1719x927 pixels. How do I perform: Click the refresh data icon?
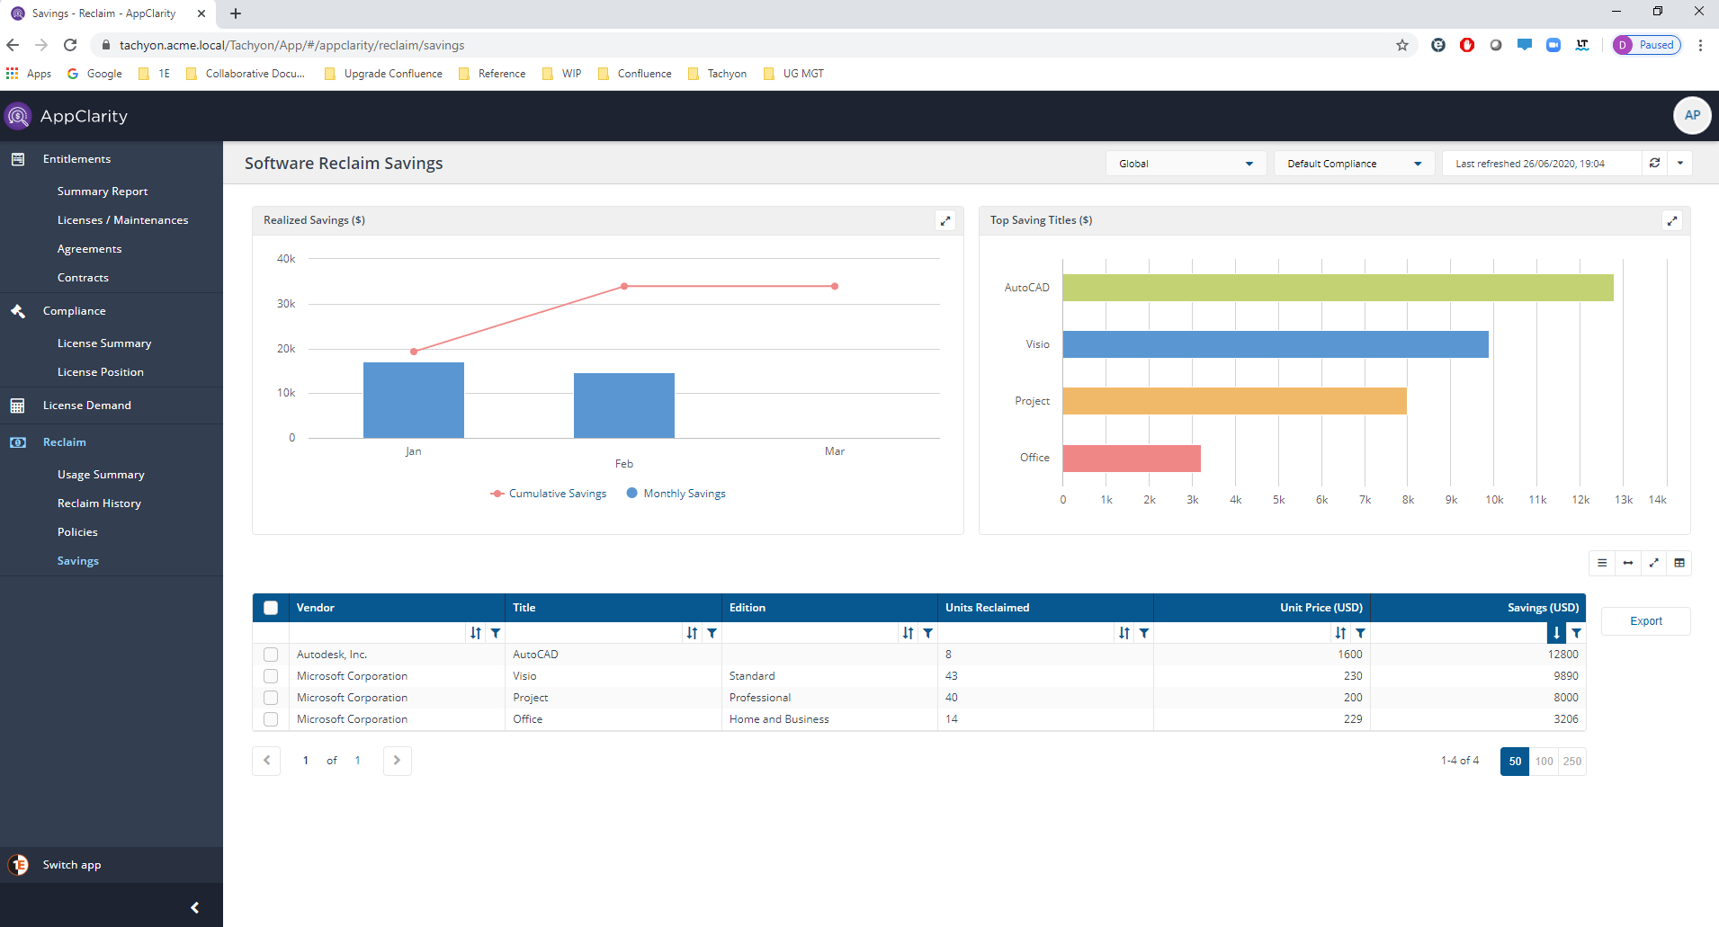click(1654, 164)
